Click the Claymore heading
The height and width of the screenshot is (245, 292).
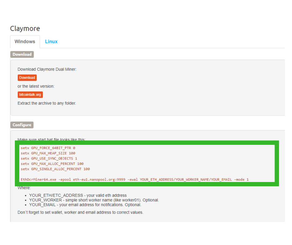coord(25,29)
